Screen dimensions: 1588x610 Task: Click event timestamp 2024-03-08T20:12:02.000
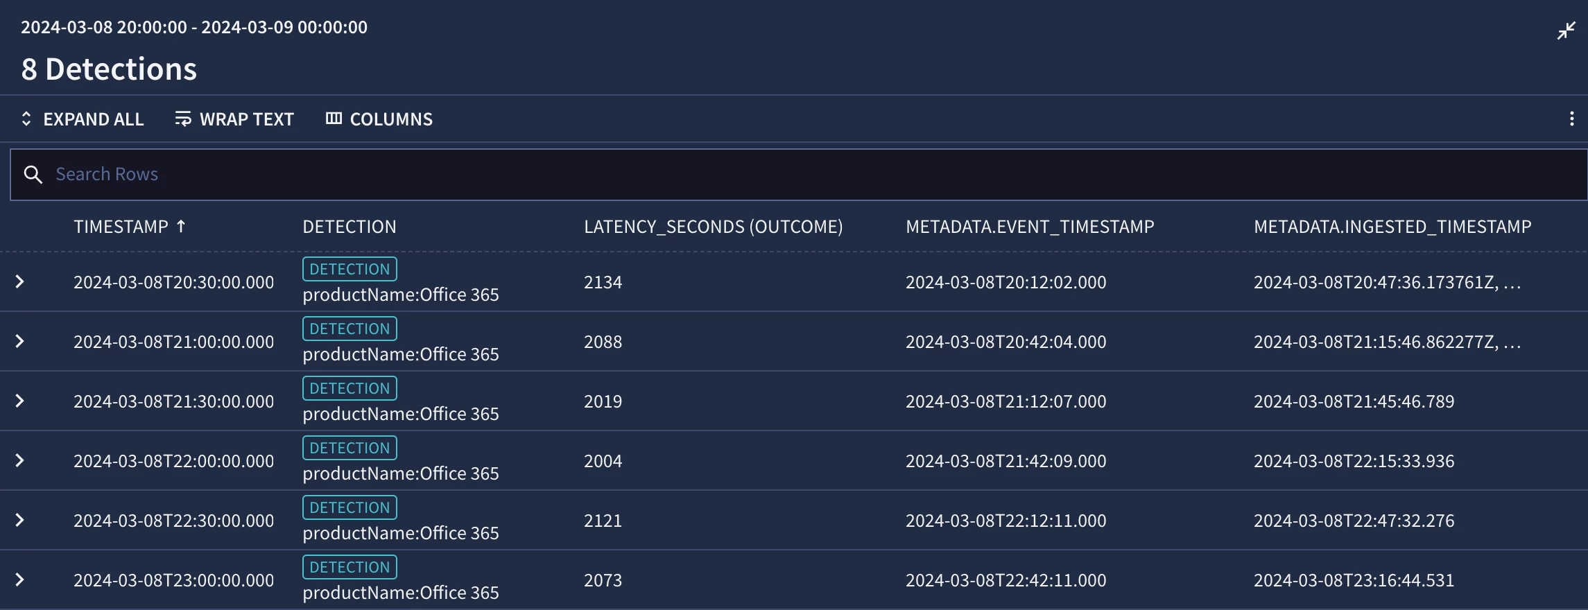click(1006, 282)
